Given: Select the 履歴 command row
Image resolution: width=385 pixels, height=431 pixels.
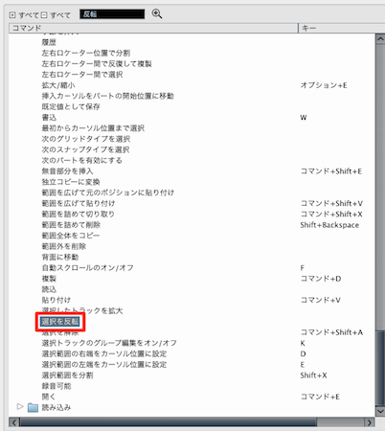Looking at the screenshot, I should [x=49, y=42].
